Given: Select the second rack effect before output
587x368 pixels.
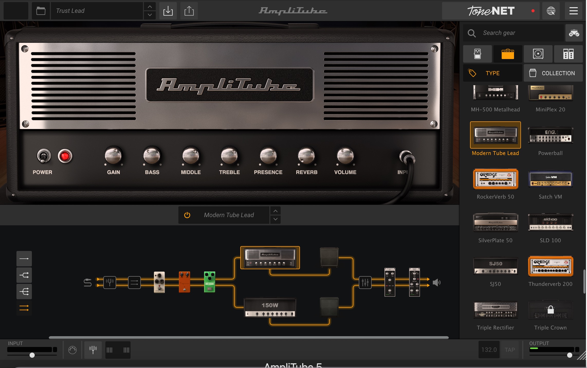Looking at the screenshot, I should pos(415,282).
